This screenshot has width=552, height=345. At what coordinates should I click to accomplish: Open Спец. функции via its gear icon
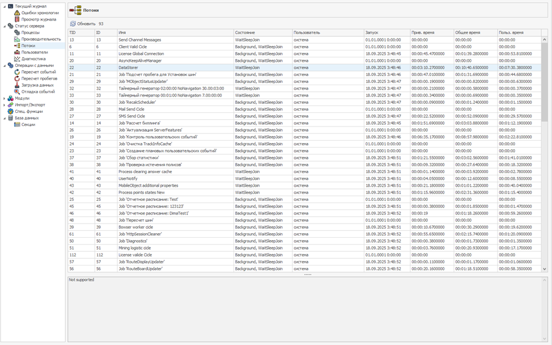(10, 111)
